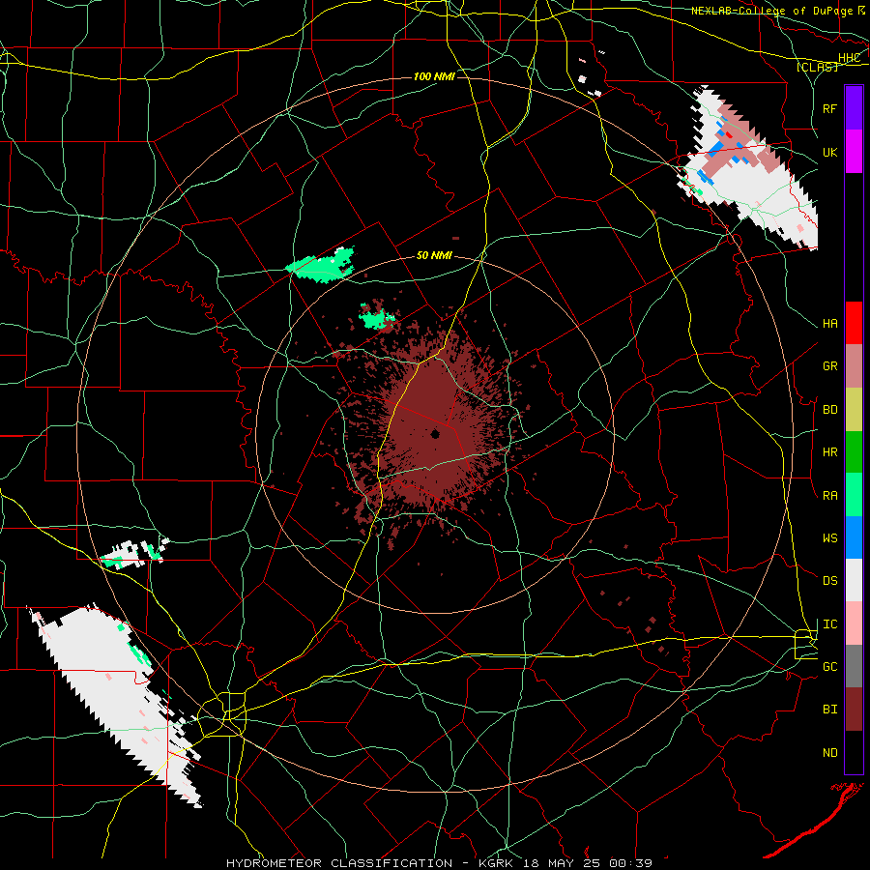The width and height of the screenshot is (870, 870).
Task: Click the 'RA' legend label
Action: (x=829, y=496)
